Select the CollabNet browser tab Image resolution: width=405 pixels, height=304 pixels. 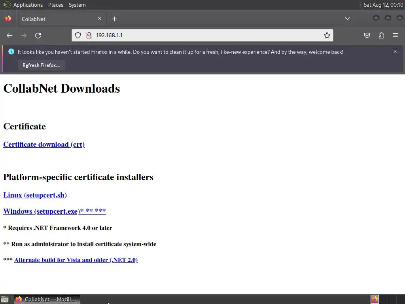tap(61, 19)
